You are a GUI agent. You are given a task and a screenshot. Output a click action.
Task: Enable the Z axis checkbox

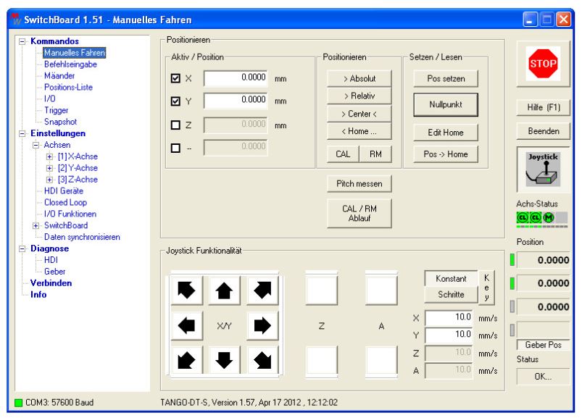pyautogui.click(x=174, y=125)
